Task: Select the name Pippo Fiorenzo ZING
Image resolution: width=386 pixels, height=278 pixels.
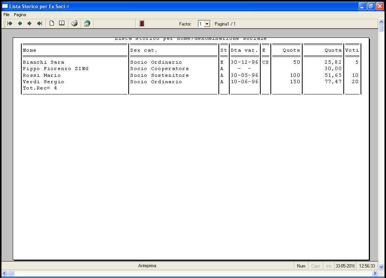Action: 56,69
